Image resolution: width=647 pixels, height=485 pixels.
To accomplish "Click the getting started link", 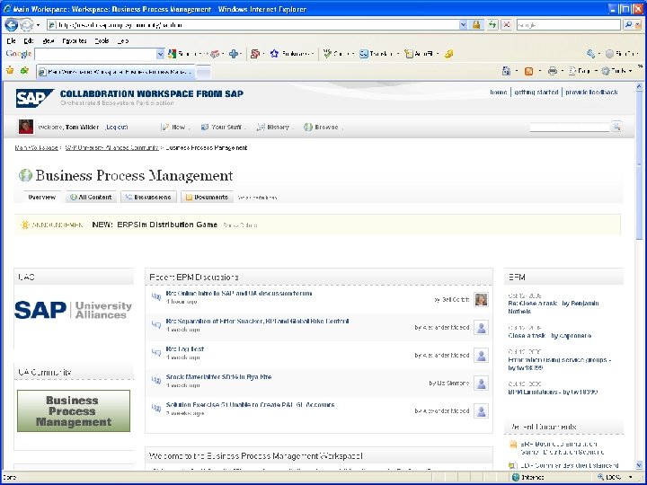I will click(x=536, y=92).
